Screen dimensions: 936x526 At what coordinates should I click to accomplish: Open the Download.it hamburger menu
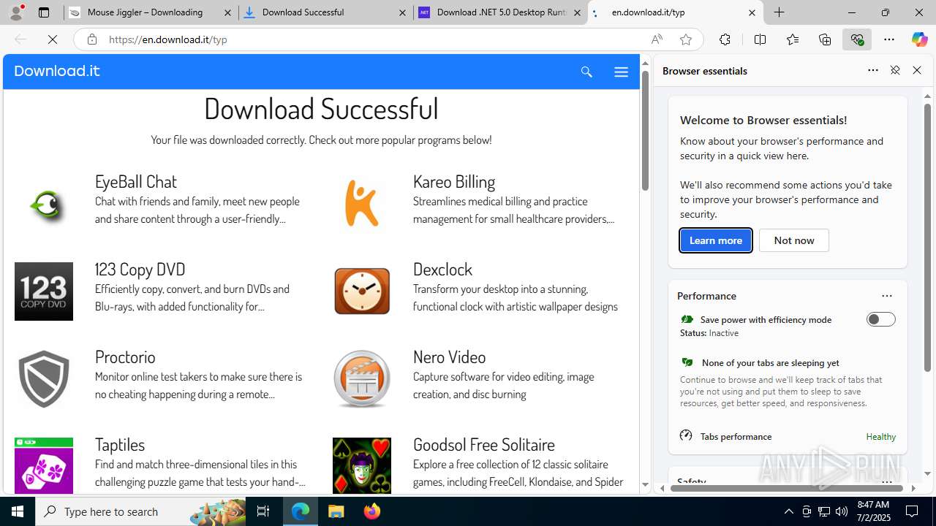click(621, 72)
